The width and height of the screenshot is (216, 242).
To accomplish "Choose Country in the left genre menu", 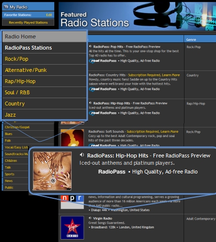I will pos(45,104).
